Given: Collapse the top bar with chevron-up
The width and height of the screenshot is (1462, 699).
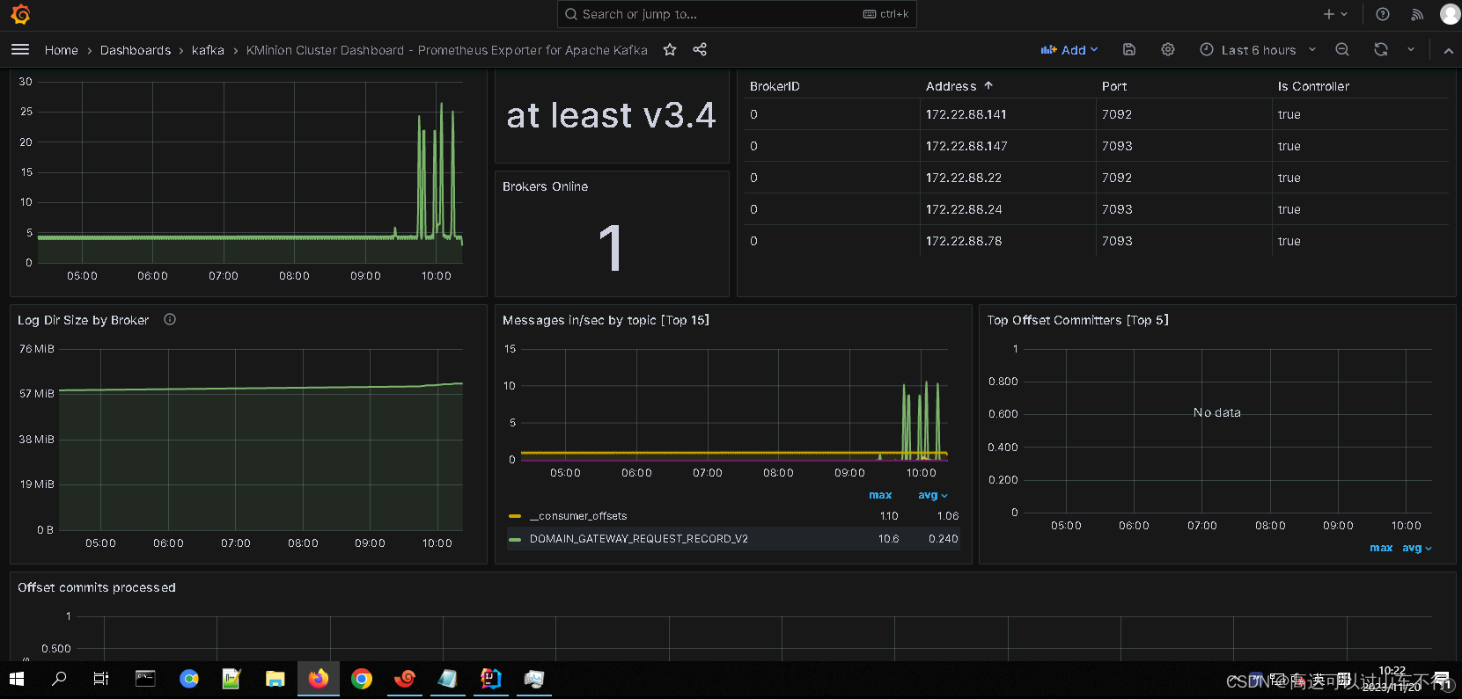Looking at the screenshot, I should (x=1449, y=50).
